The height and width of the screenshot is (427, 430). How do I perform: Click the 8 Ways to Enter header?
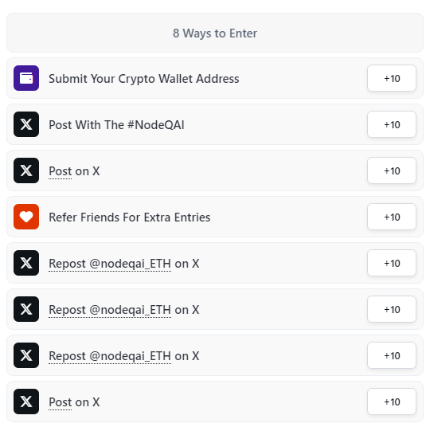click(x=215, y=33)
